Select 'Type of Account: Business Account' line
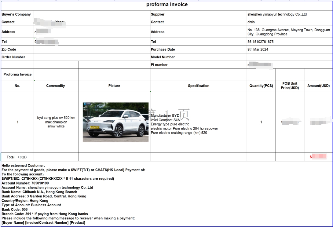333x227 pixels. [x=31, y=205]
